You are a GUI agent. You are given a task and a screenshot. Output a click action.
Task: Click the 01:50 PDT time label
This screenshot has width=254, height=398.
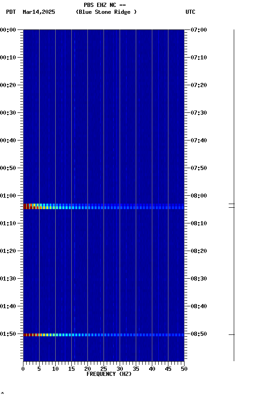pyautogui.click(x=8, y=334)
